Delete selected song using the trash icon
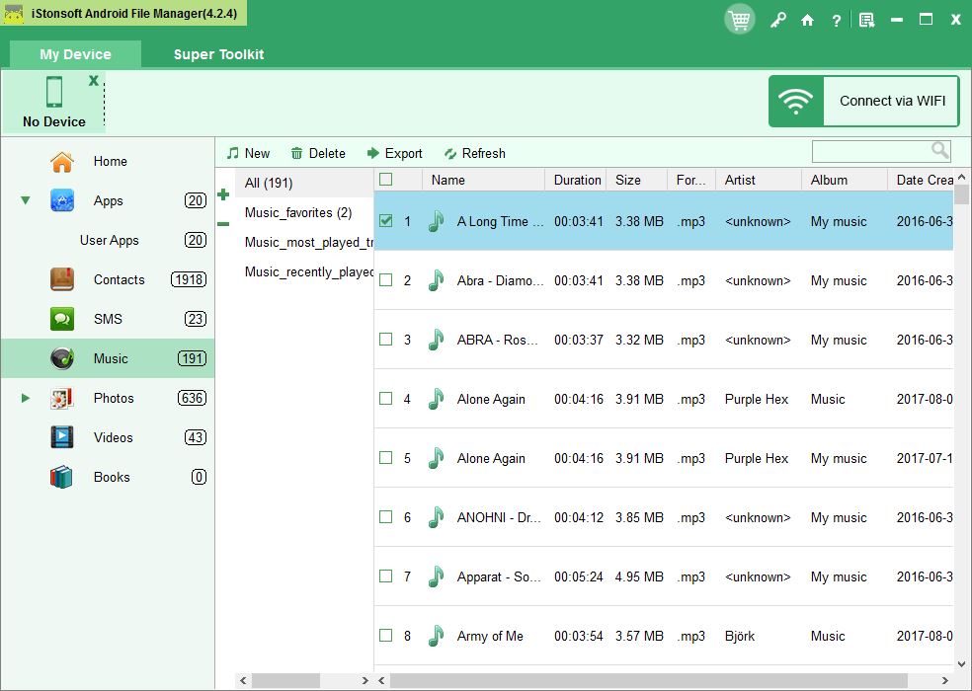 click(318, 153)
